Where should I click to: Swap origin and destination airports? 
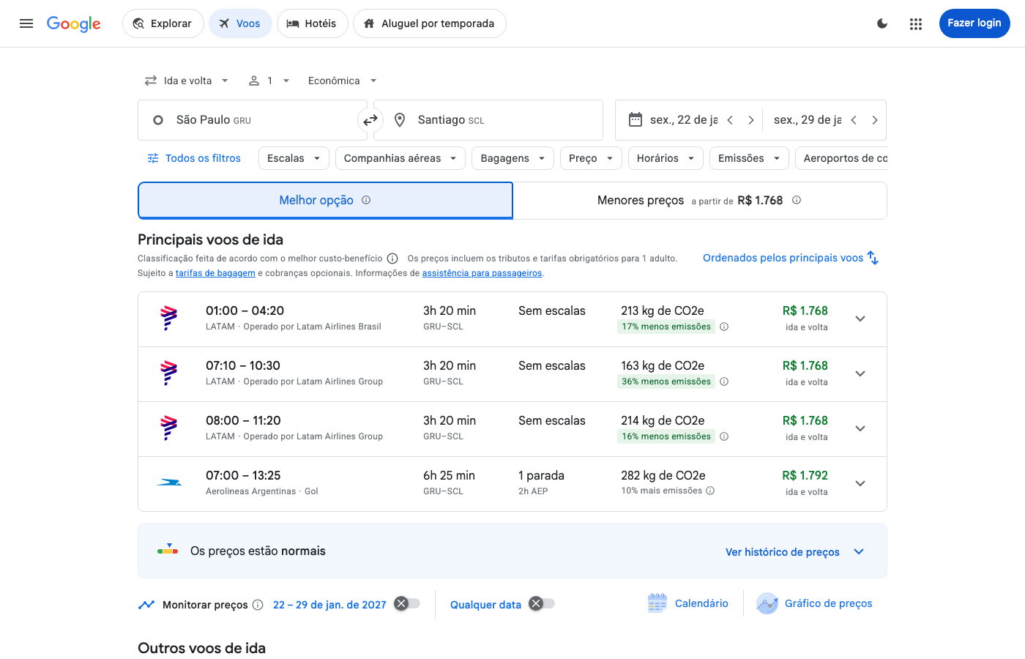370,120
